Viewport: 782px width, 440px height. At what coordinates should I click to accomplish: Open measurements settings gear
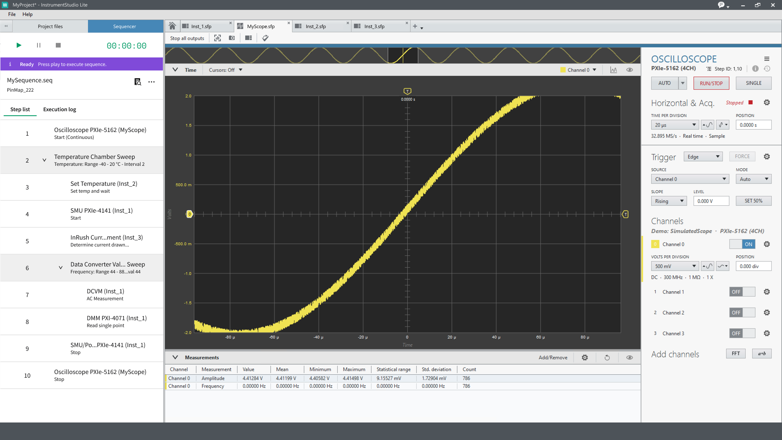click(585, 358)
